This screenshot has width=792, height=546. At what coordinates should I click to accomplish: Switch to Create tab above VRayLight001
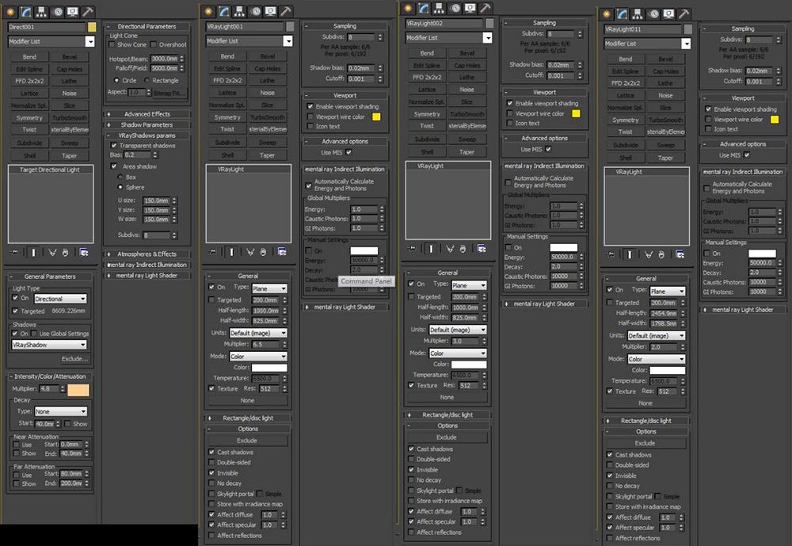pos(208,10)
